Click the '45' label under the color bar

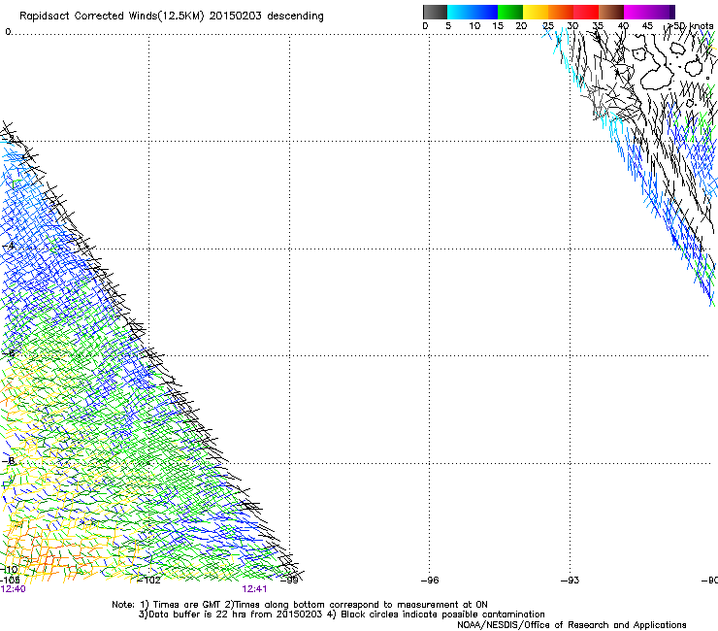point(647,26)
